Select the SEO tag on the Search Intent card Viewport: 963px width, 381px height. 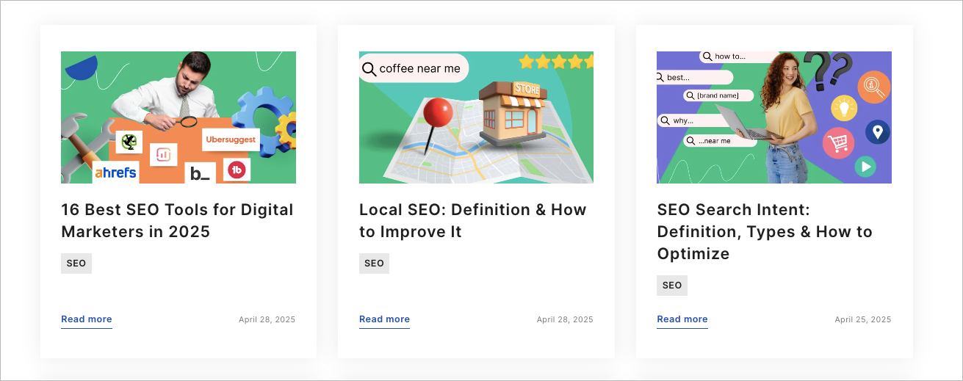(671, 286)
